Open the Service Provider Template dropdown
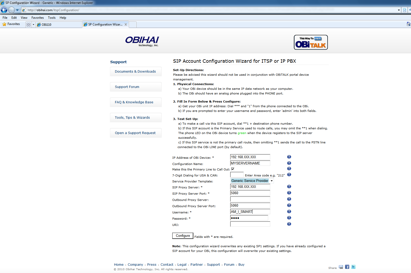Image resolution: width=411 pixels, height=273 pixels. tap(252, 181)
